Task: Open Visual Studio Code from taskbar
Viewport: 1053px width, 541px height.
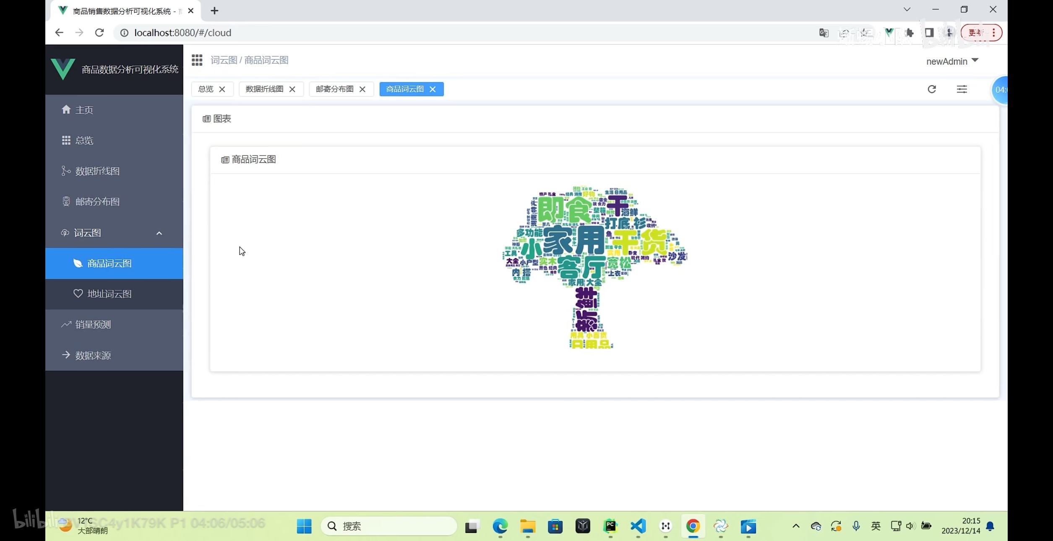Action: [638, 526]
